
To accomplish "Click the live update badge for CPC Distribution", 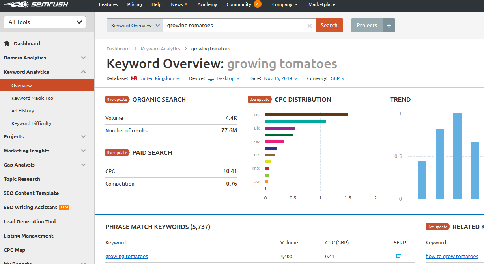I will [x=260, y=99].
